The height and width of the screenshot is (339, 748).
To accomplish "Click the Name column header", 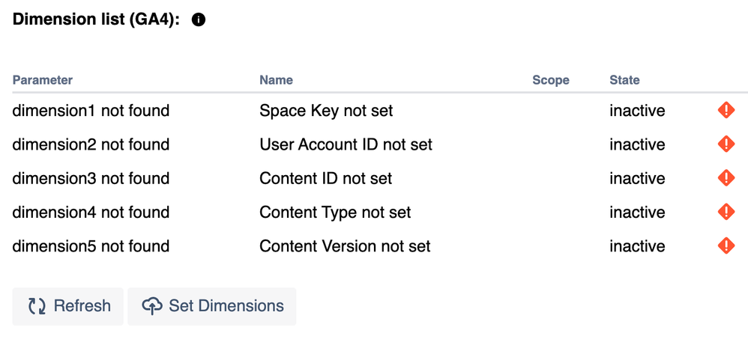I will (276, 80).
